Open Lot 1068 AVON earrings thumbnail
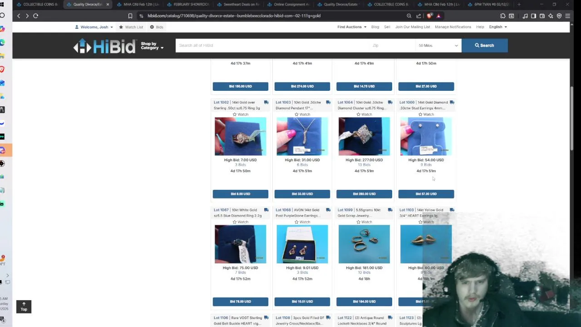Image resolution: width=581 pixels, height=327 pixels. tap(302, 244)
